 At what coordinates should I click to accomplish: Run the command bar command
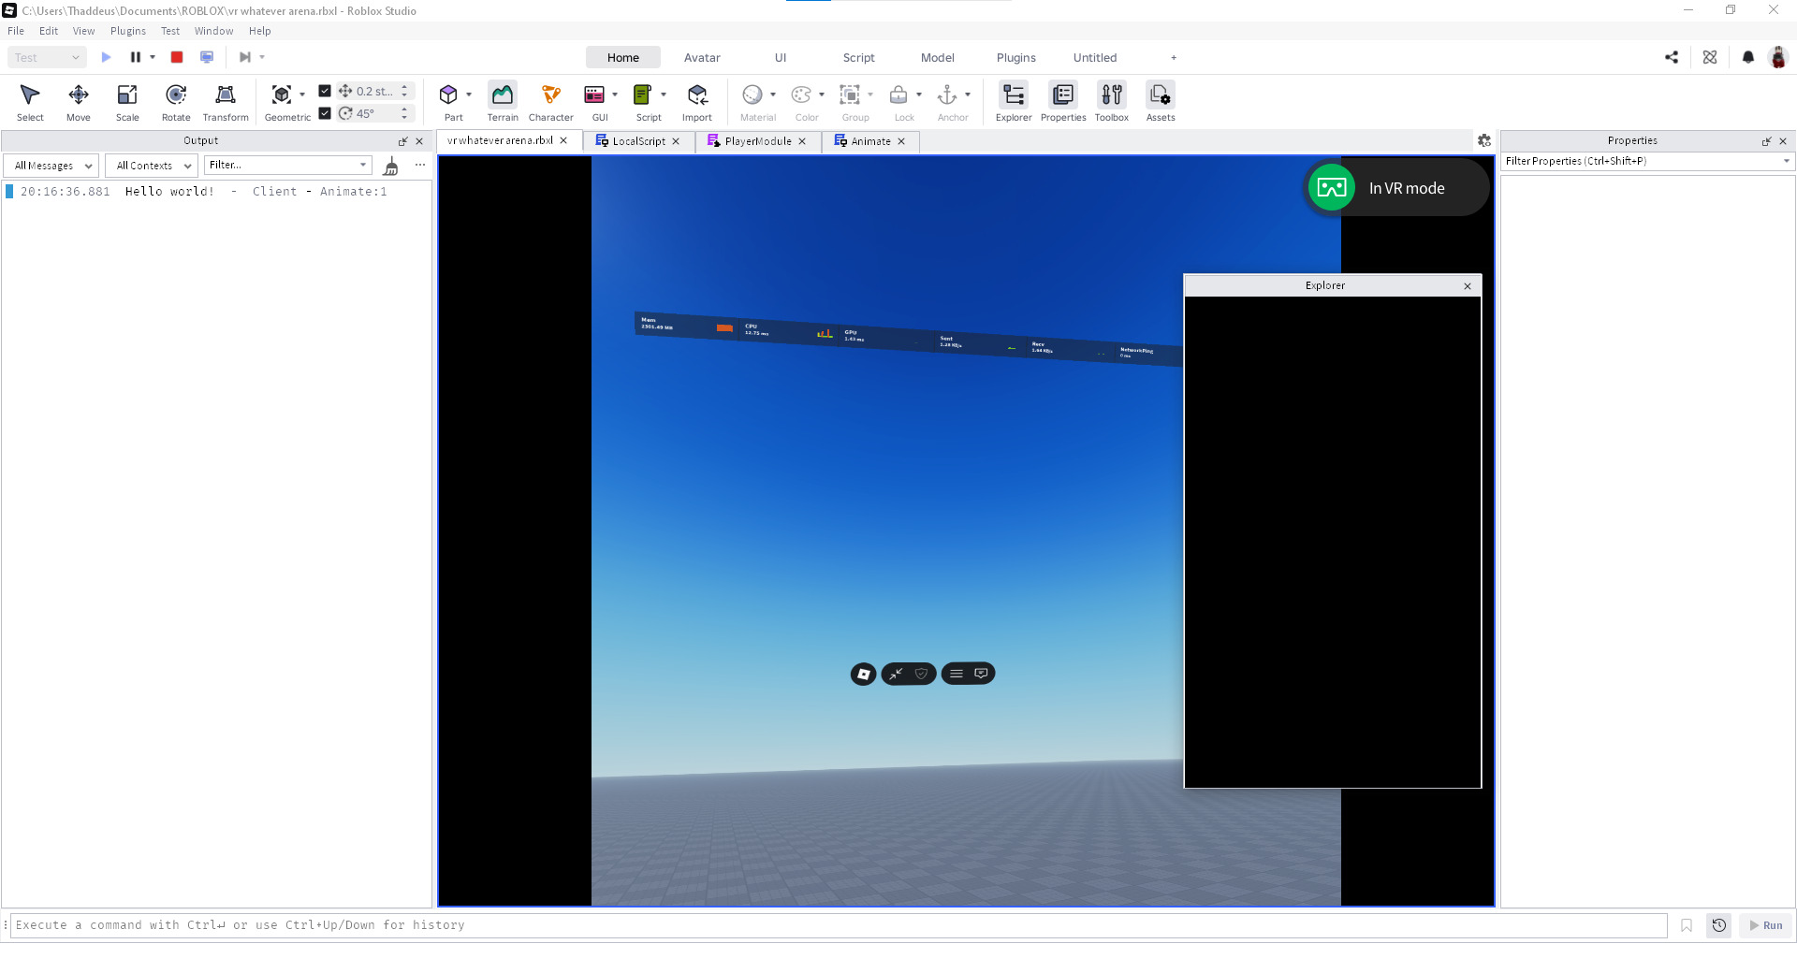pos(1766,925)
